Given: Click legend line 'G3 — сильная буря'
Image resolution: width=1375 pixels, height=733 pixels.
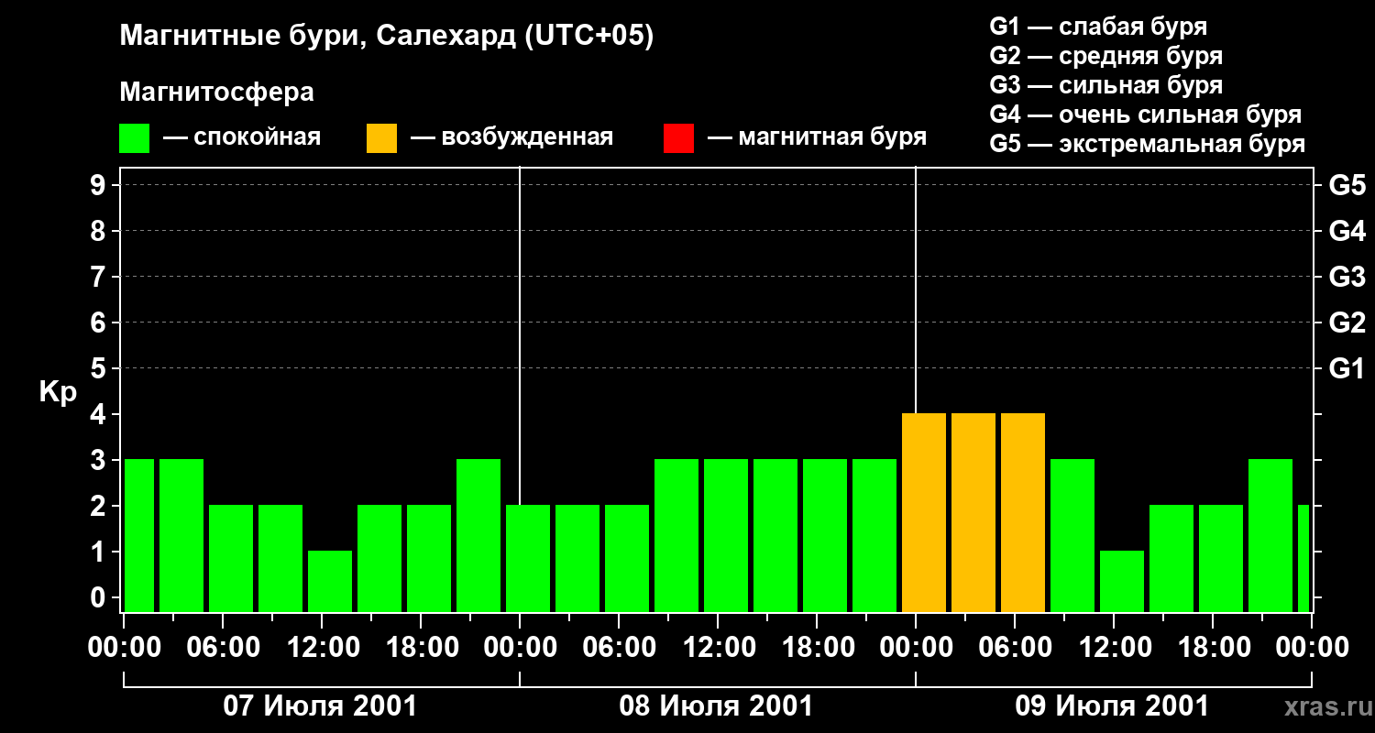Looking at the screenshot, I should click(x=1105, y=85).
